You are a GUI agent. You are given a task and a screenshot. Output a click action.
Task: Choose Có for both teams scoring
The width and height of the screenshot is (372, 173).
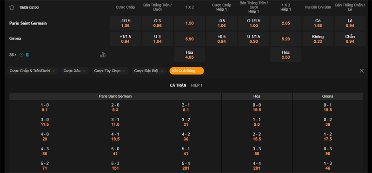pos(318,23)
